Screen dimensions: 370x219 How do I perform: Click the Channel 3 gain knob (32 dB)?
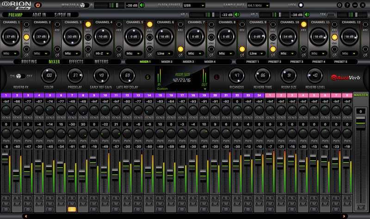(72, 37)
